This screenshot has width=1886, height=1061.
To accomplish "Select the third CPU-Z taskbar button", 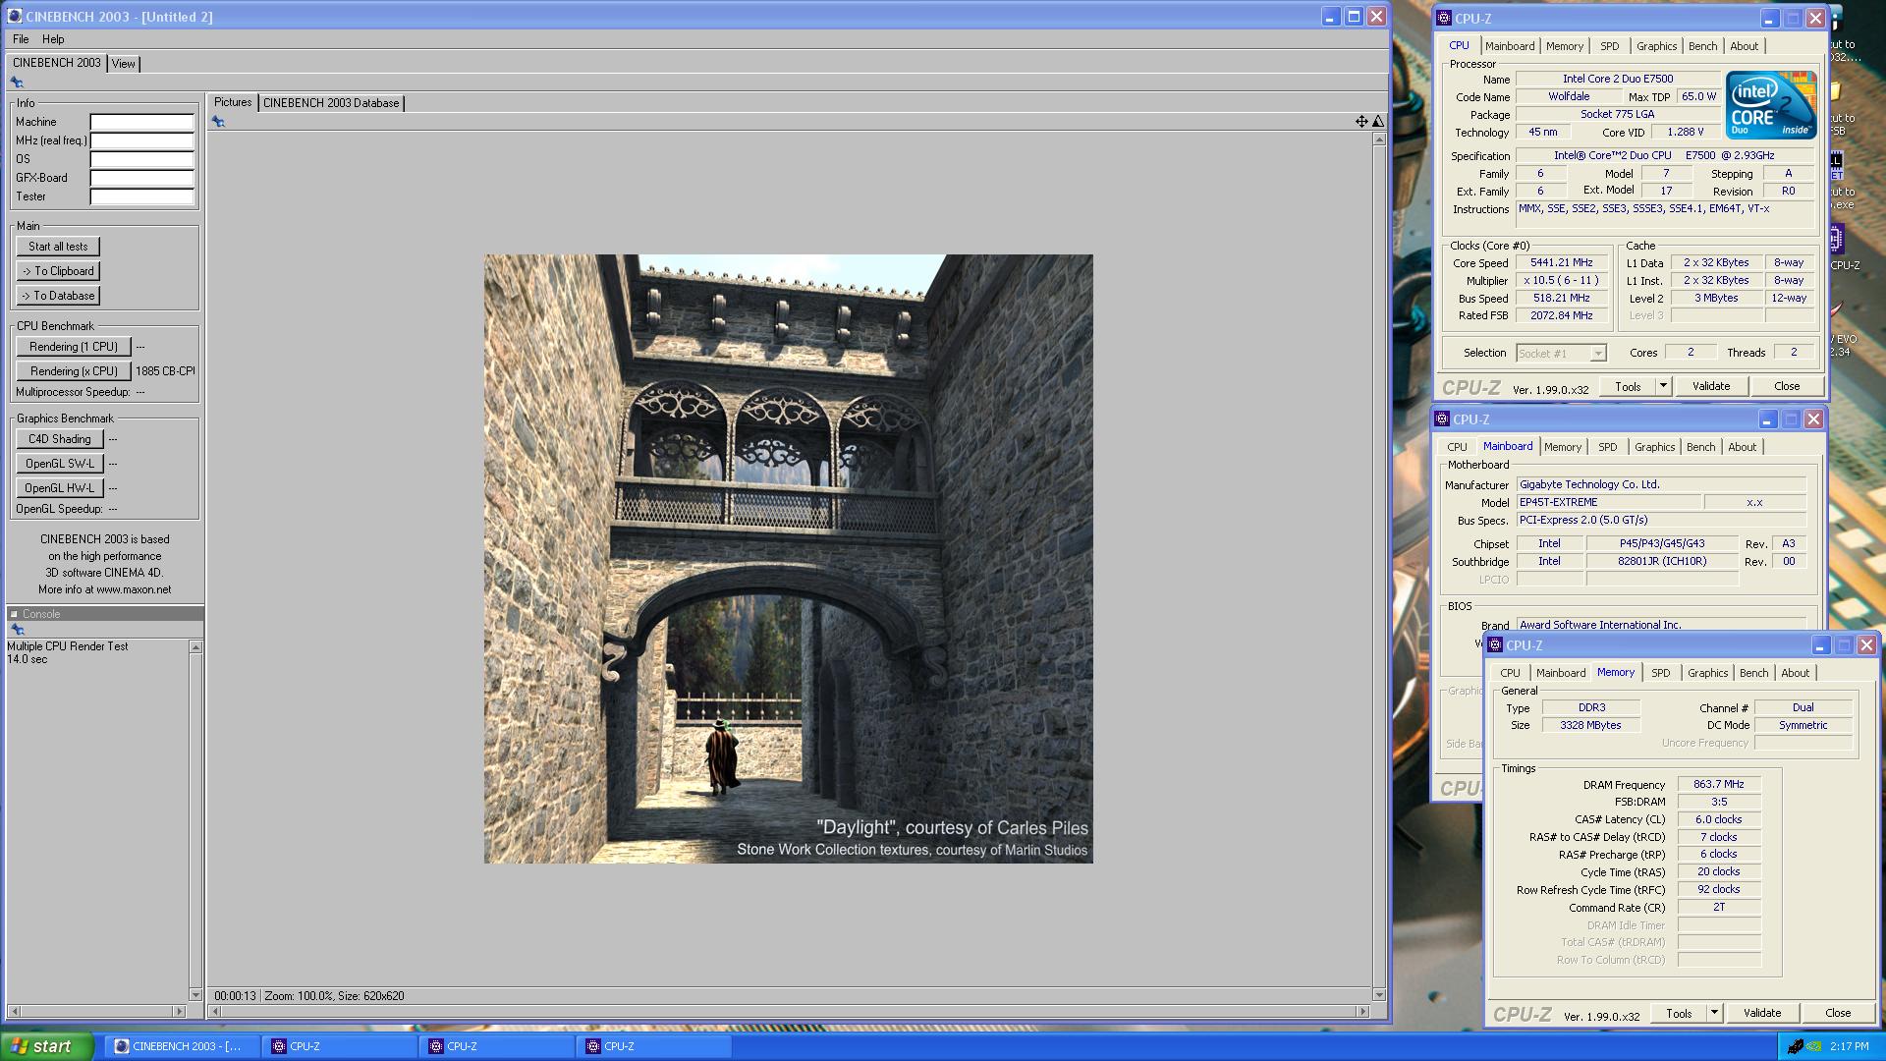I will pos(655,1046).
